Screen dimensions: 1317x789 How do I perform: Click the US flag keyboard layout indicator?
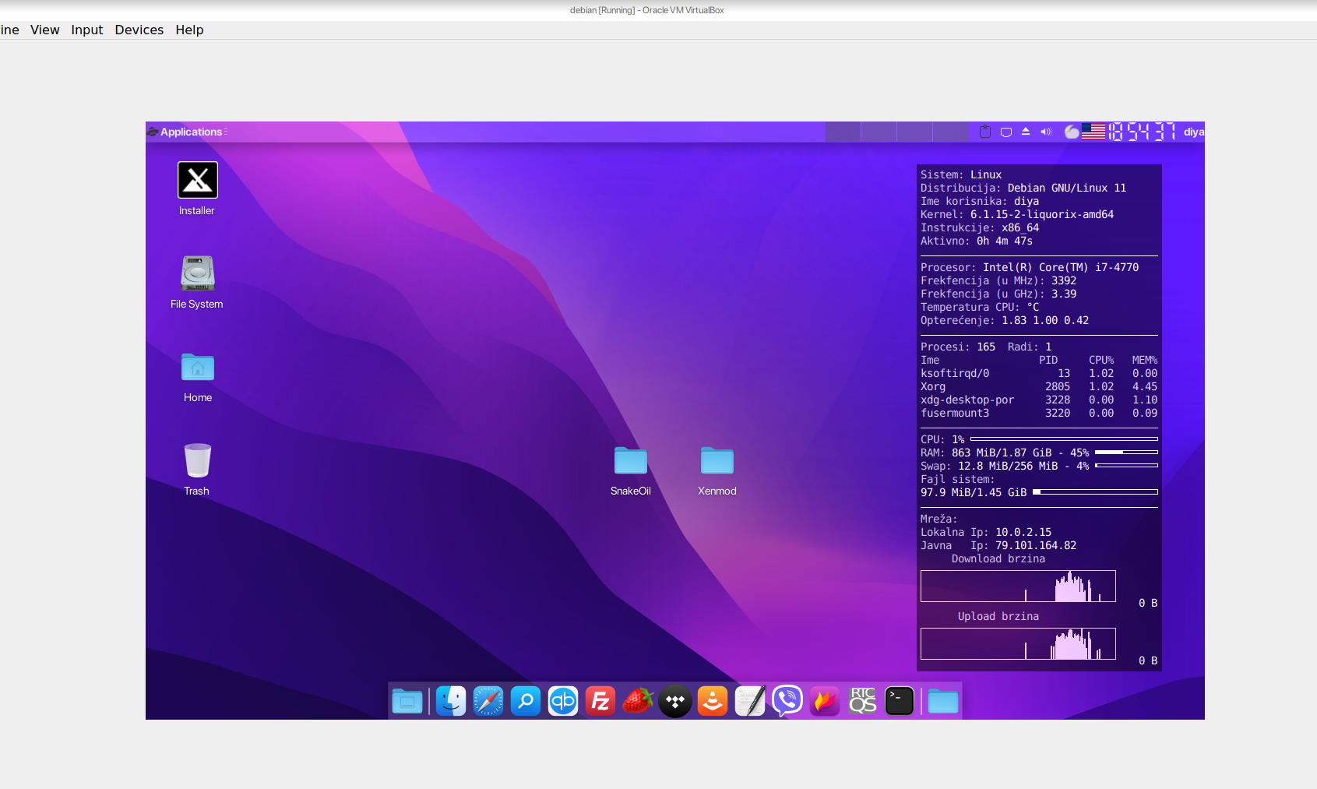1093,132
